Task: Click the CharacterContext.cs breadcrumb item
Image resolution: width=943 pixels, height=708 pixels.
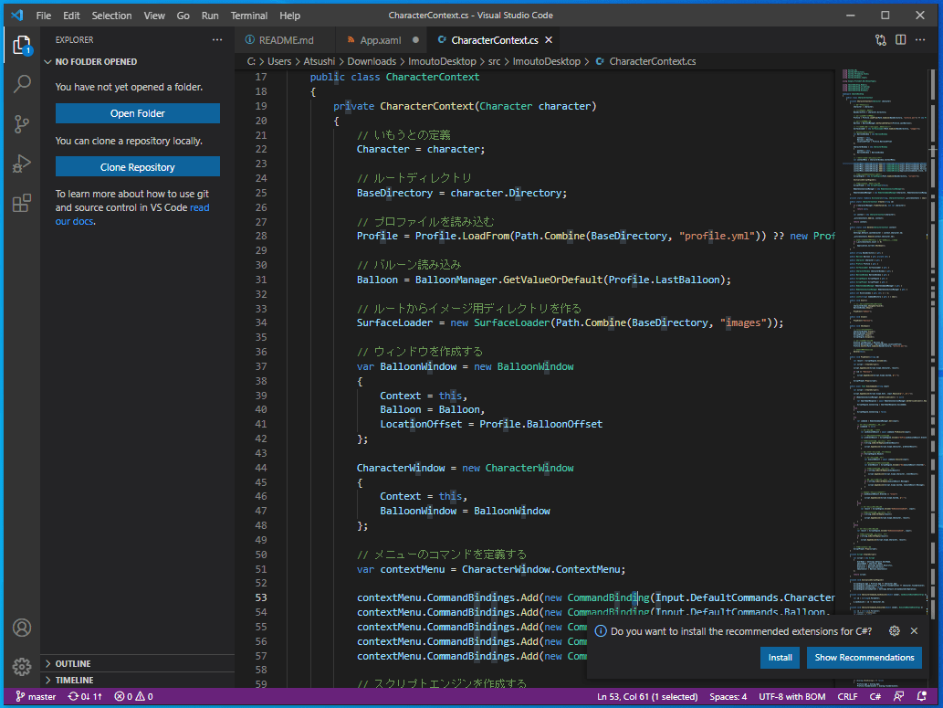Action: pyautogui.click(x=645, y=61)
